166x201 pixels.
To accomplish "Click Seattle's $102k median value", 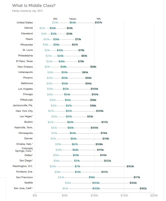I will [x=96, y=183].
